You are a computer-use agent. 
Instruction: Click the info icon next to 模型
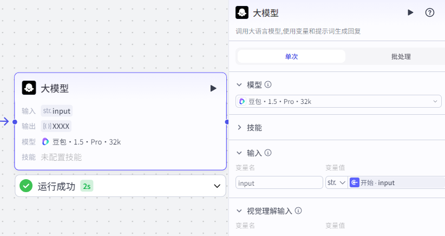pyautogui.click(x=268, y=84)
